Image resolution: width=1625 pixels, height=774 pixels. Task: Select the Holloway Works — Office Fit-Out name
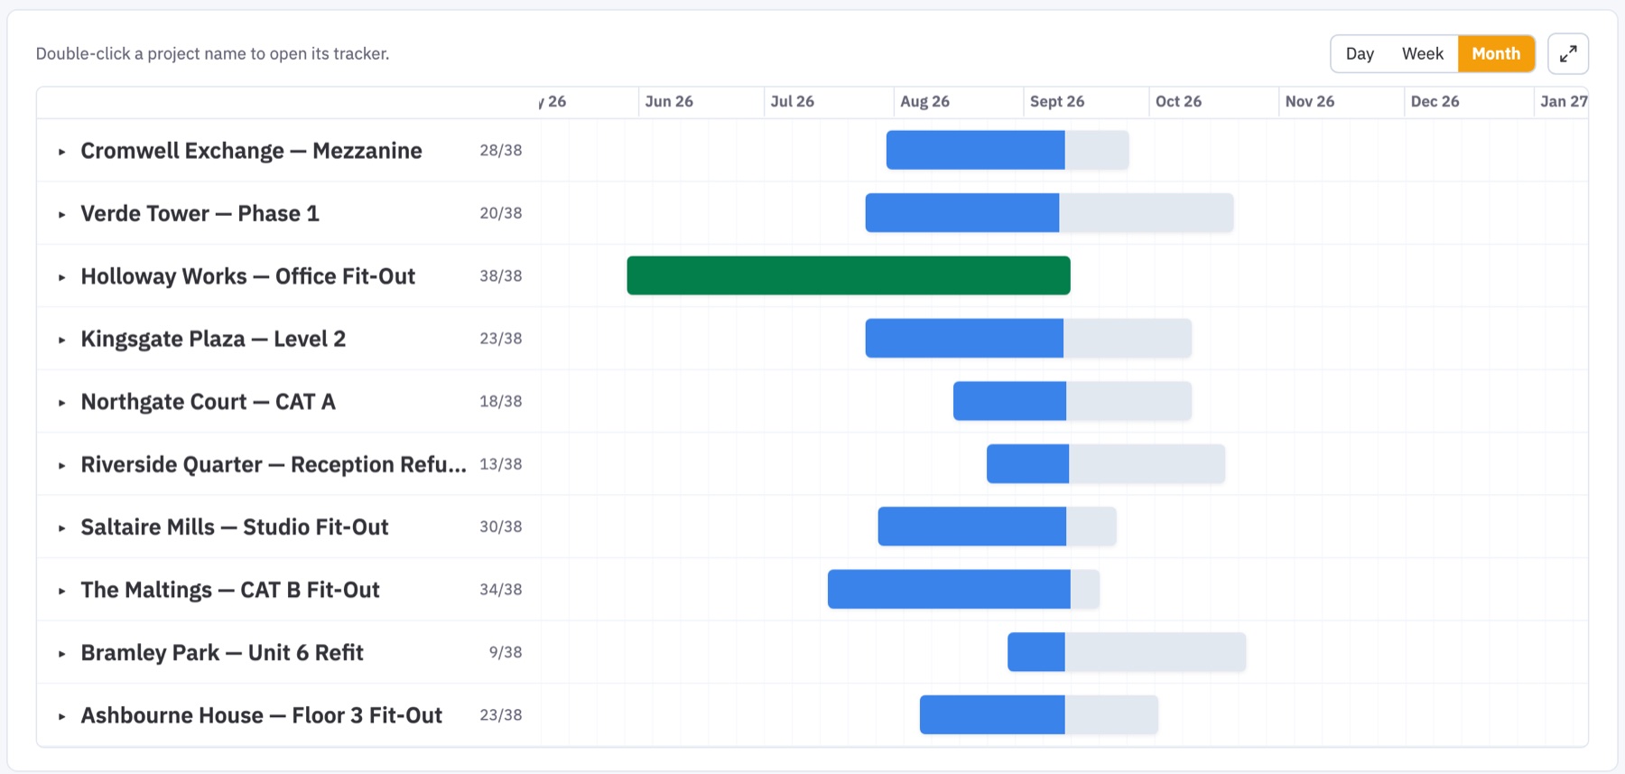point(247,276)
